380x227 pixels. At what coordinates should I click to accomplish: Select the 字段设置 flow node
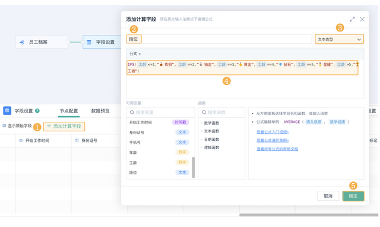(102, 42)
